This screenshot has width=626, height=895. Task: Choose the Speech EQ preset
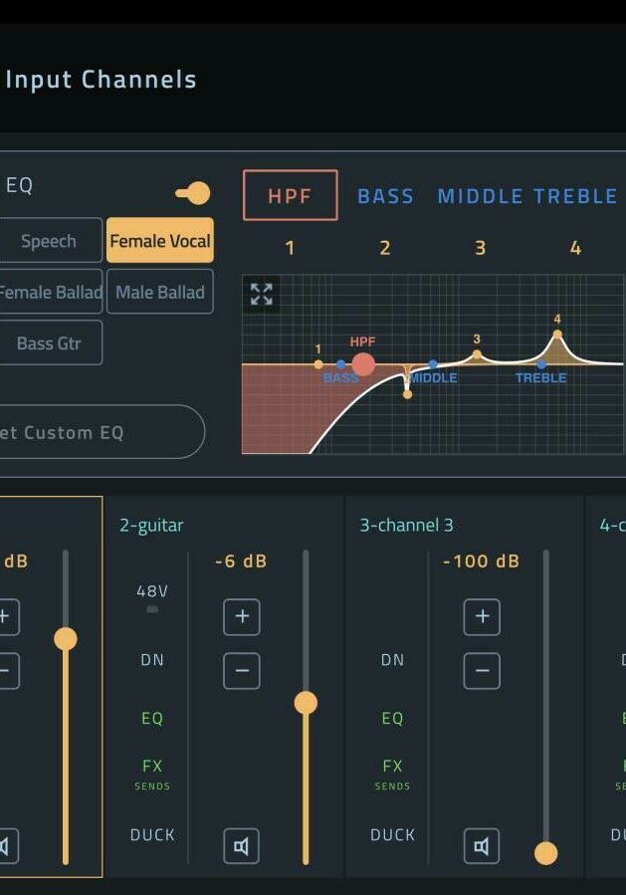point(49,241)
